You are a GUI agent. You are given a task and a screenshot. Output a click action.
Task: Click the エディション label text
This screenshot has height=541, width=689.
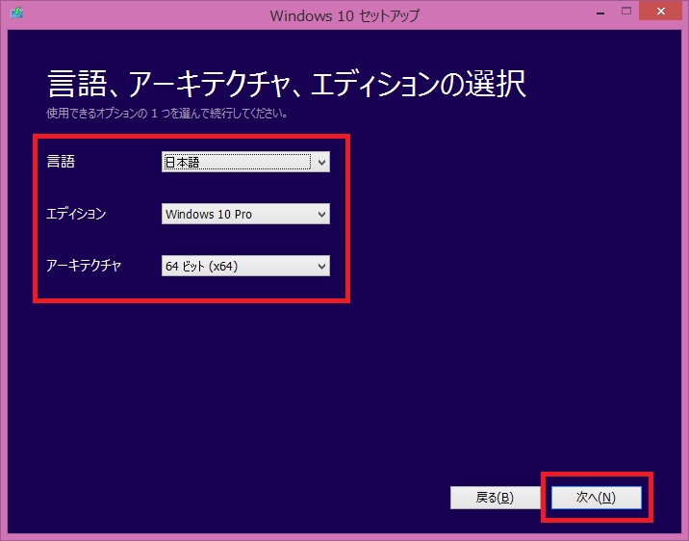pyautogui.click(x=76, y=214)
